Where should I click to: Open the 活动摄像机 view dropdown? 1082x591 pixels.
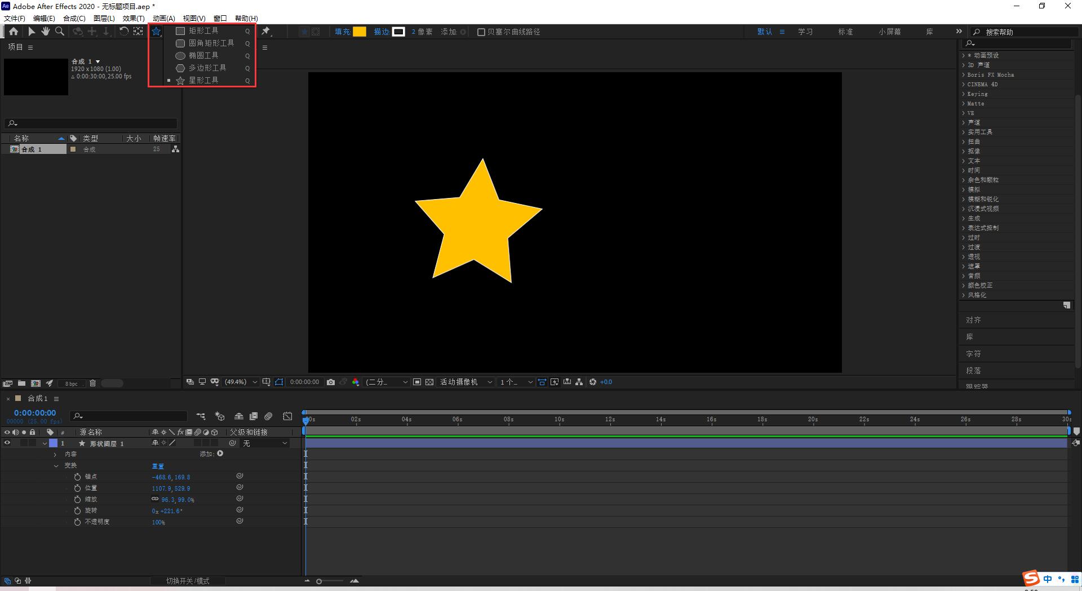(x=466, y=382)
